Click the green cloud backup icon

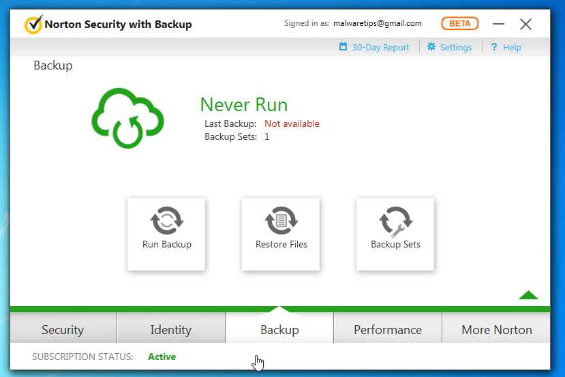pyautogui.click(x=127, y=119)
